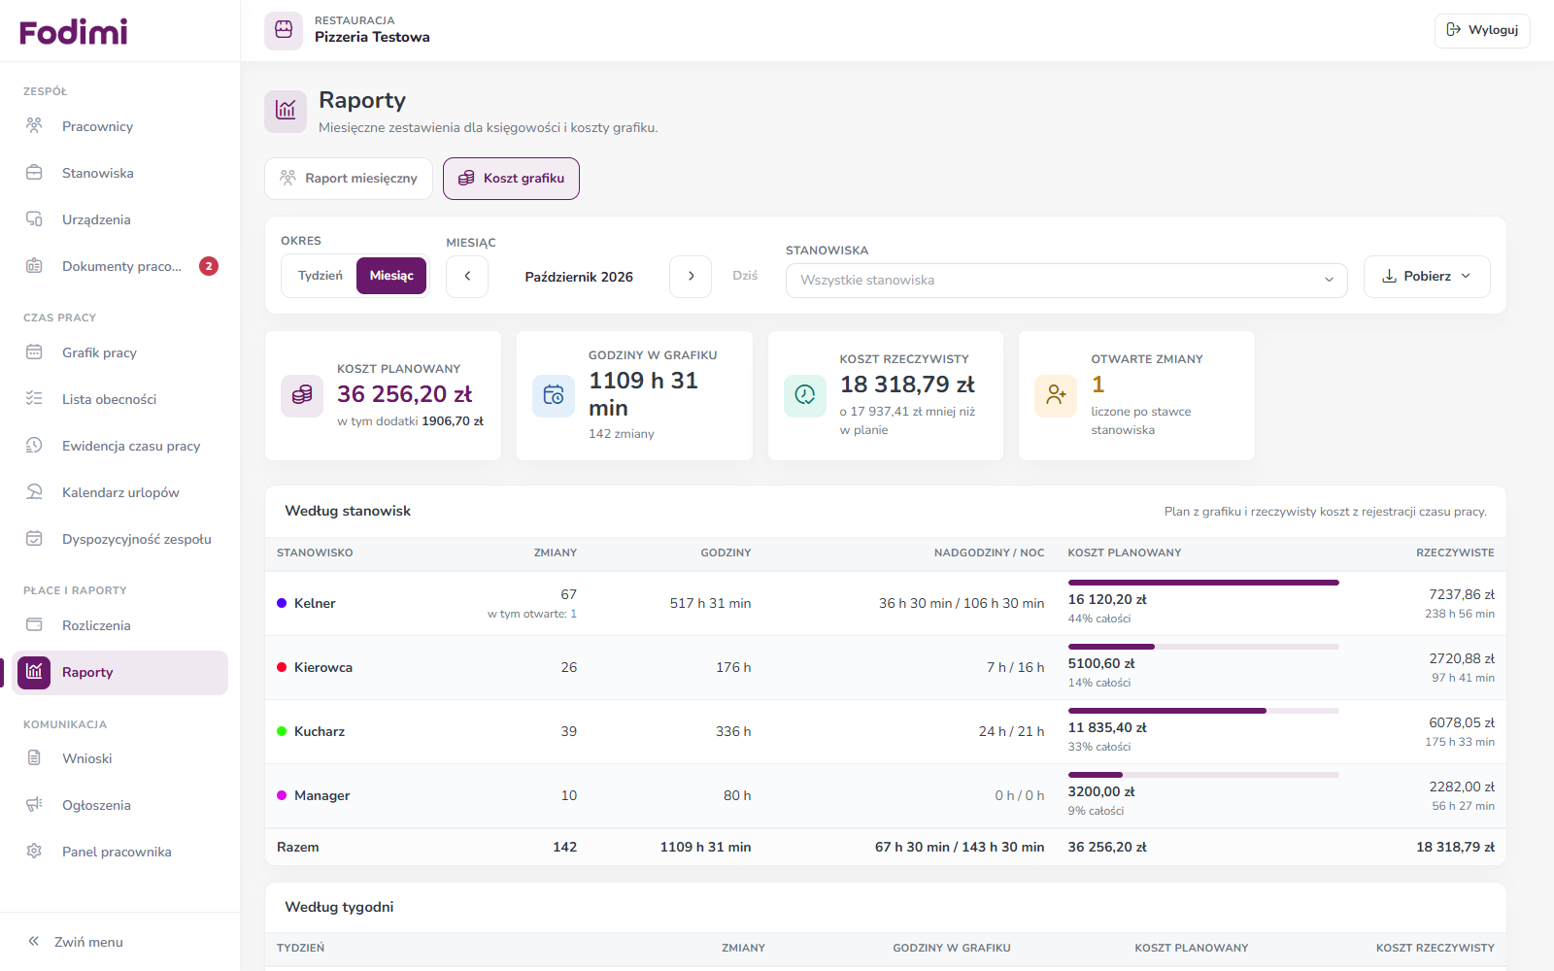Click the Wnioski document icon
Image resolution: width=1554 pixels, height=971 pixels.
34,757
